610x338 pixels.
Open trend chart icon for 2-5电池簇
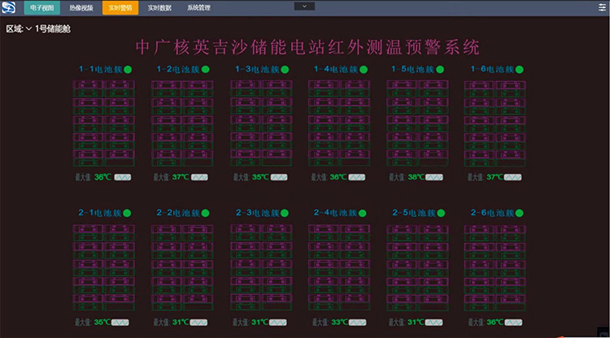434,323
